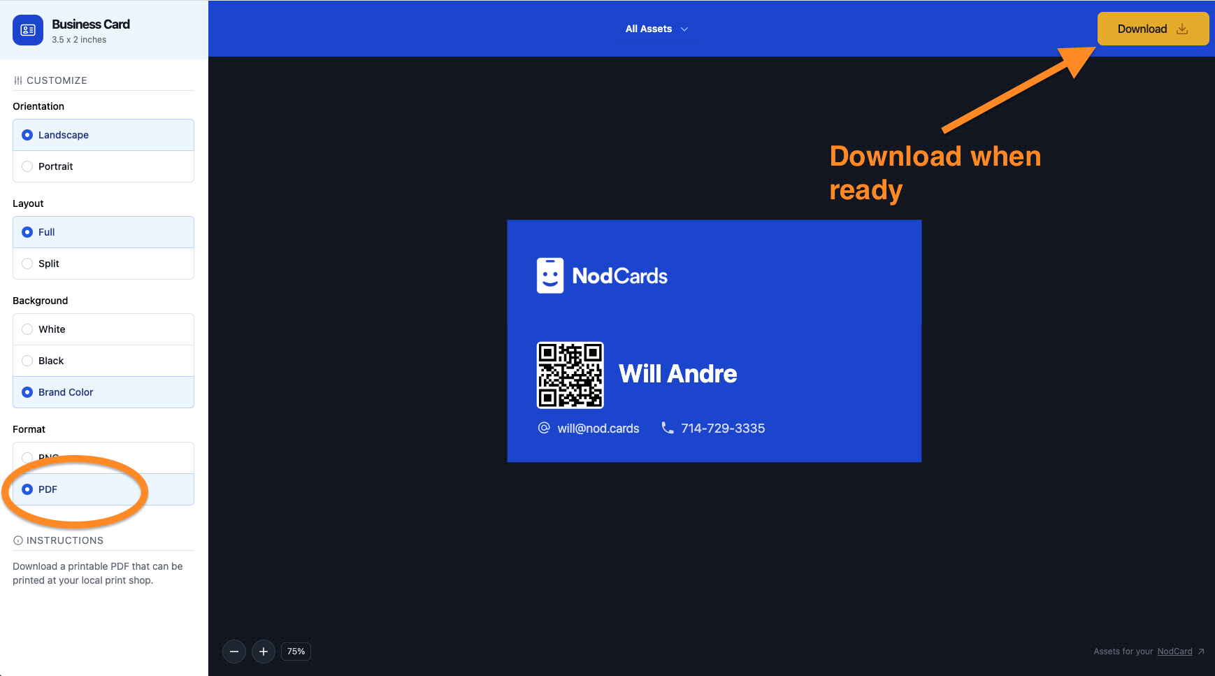Expand the All Assets chevron arrow
1215x676 pixels.
pyautogui.click(x=684, y=29)
